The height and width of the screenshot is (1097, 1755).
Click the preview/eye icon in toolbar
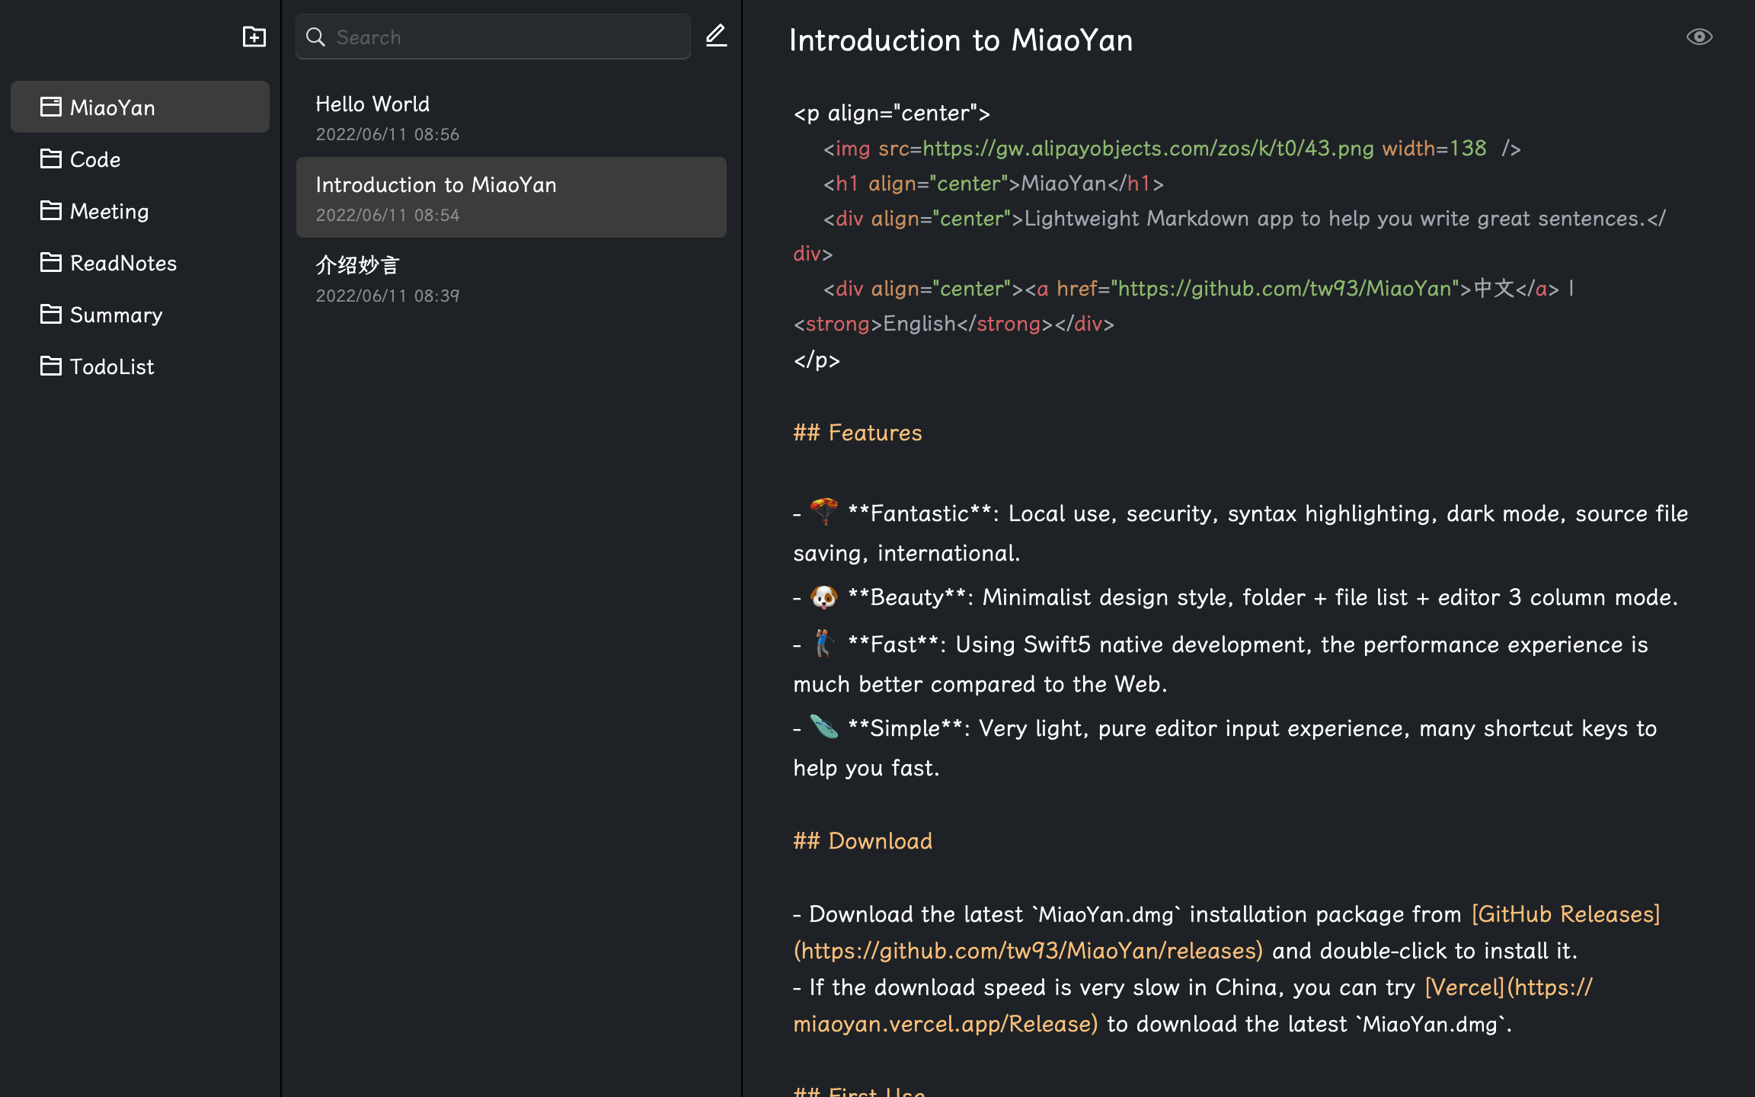pos(1701,37)
